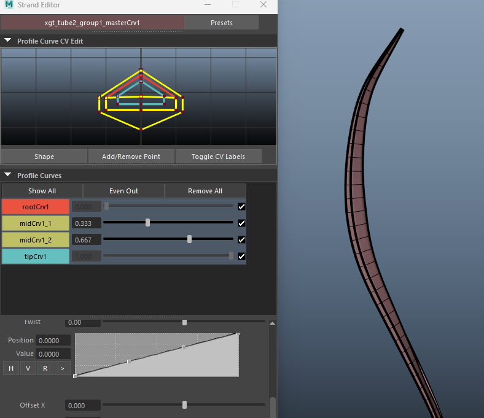Uncheck the midCrv1_1 checkbox
The width and height of the screenshot is (484, 418).
(241, 223)
